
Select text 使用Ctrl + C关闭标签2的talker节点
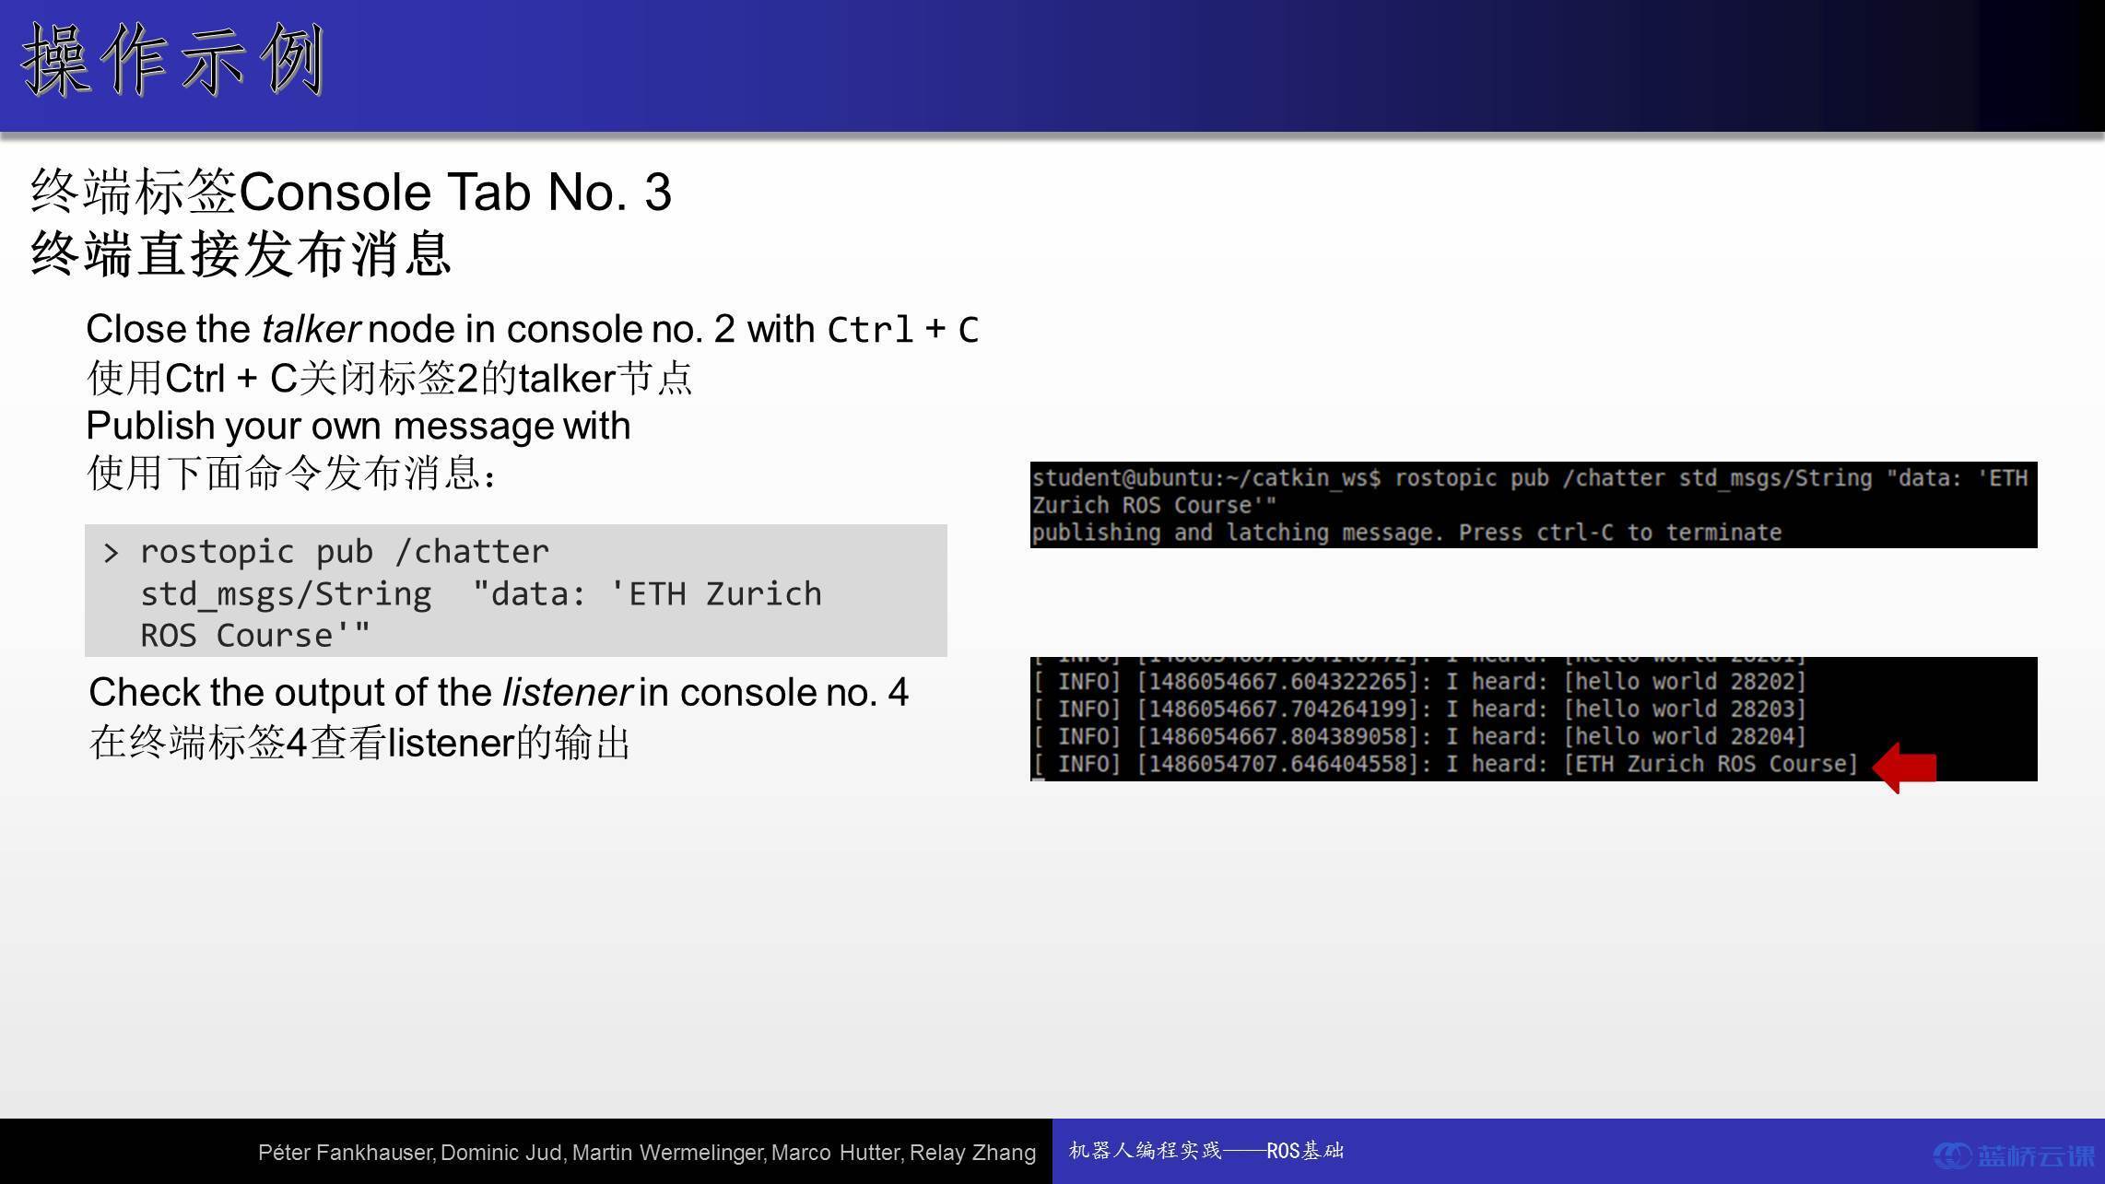[x=389, y=378]
